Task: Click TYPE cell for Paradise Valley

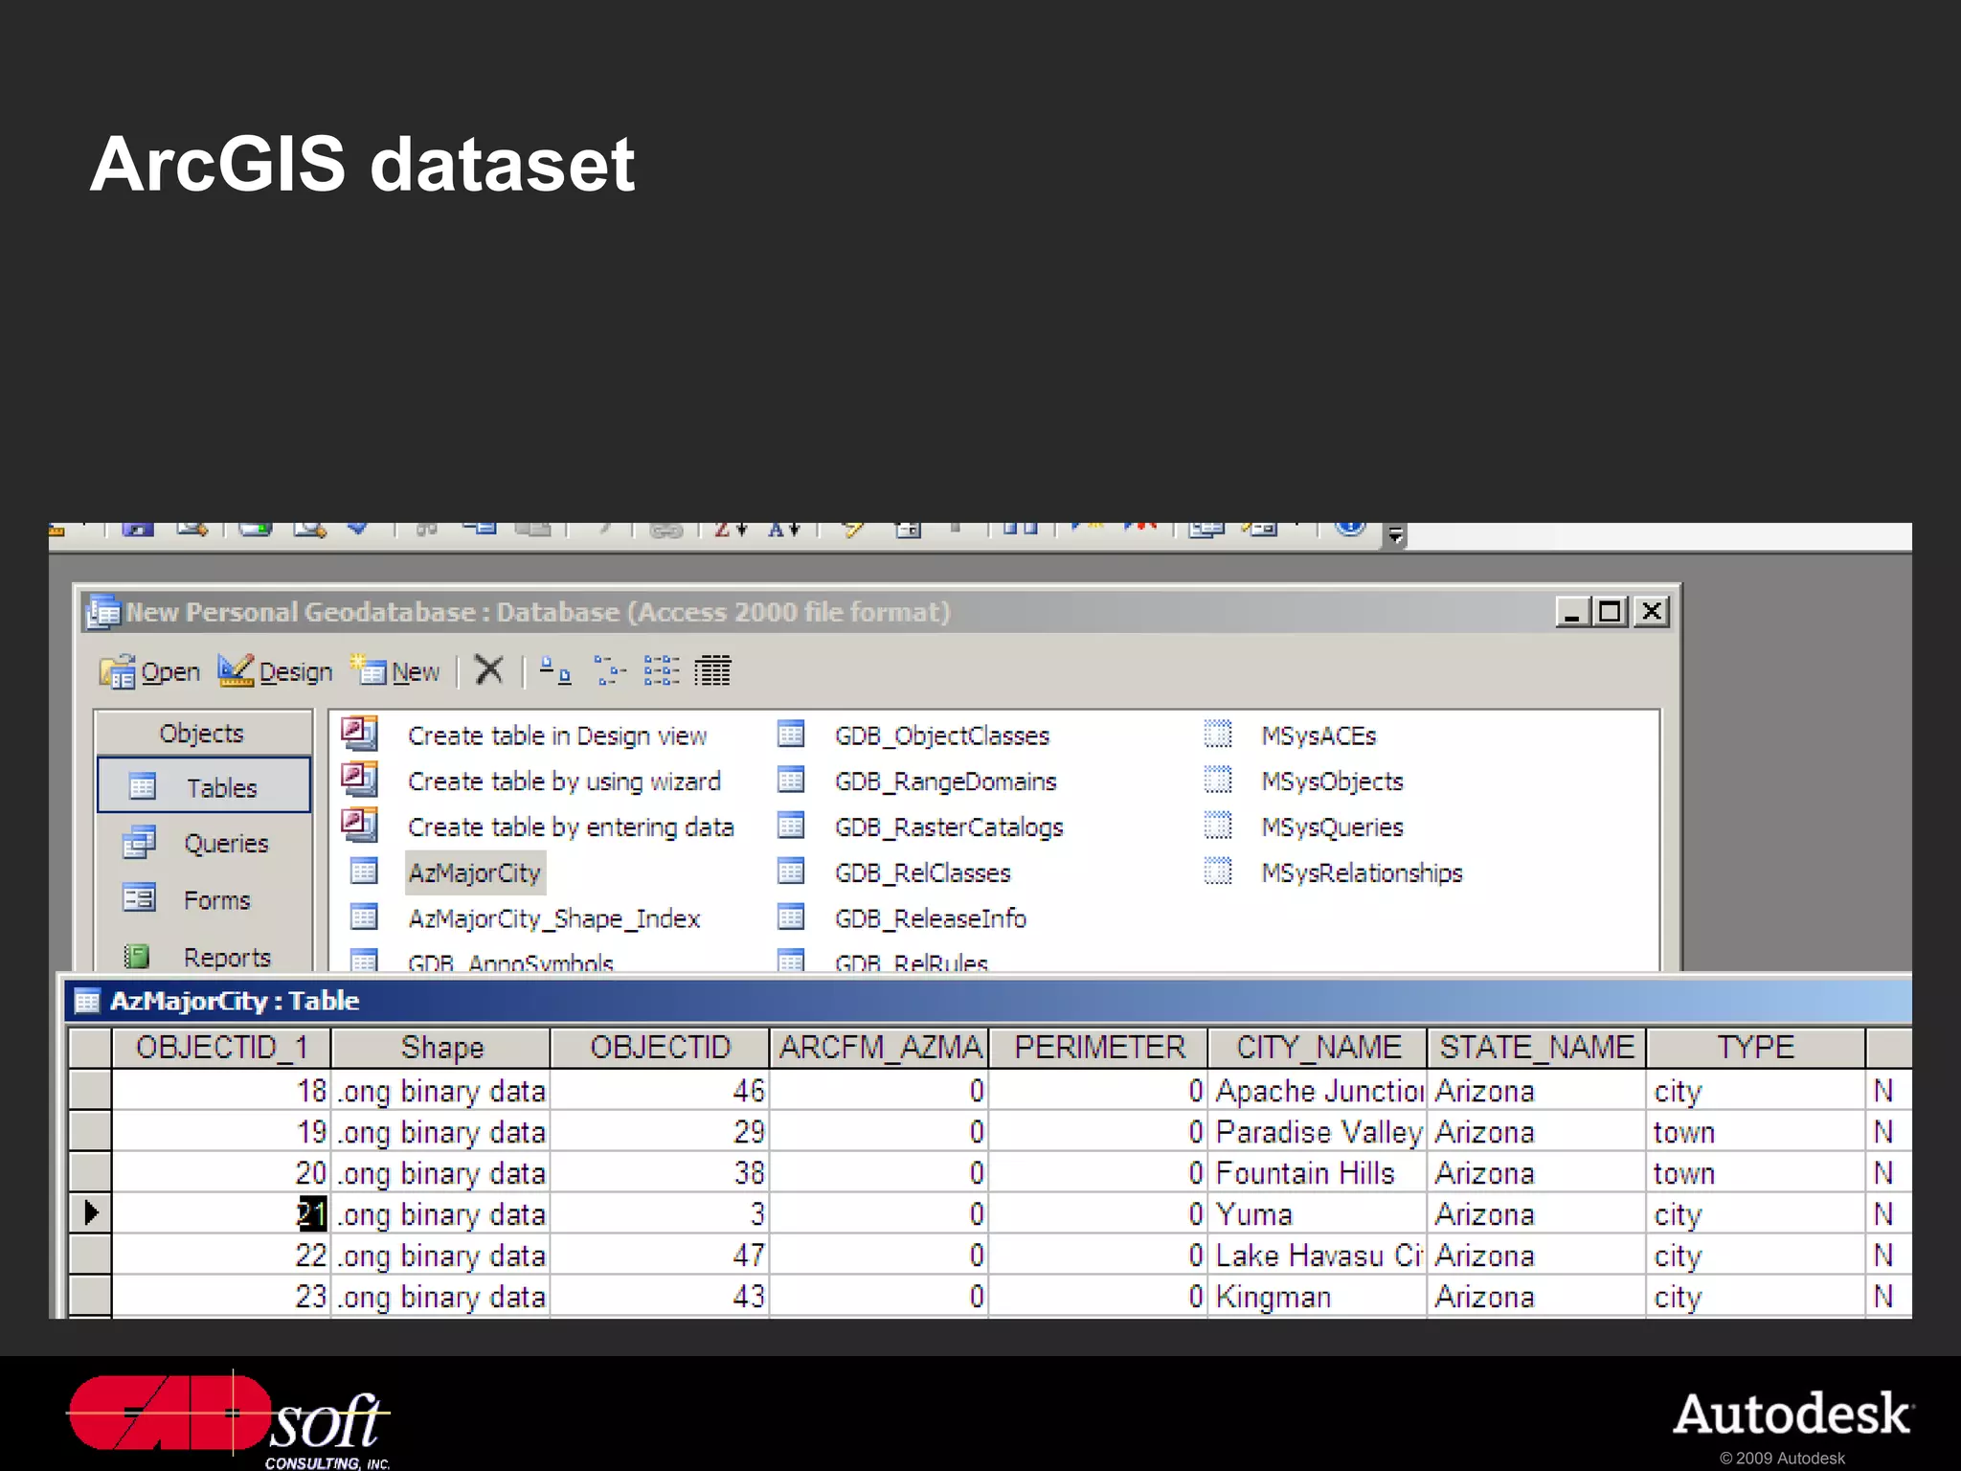Action: pyautogui.click(x=1756, y=1132)
